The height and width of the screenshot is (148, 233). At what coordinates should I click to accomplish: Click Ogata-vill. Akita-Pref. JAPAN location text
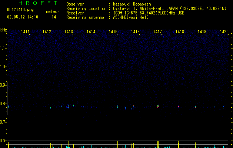pos(170,9)
